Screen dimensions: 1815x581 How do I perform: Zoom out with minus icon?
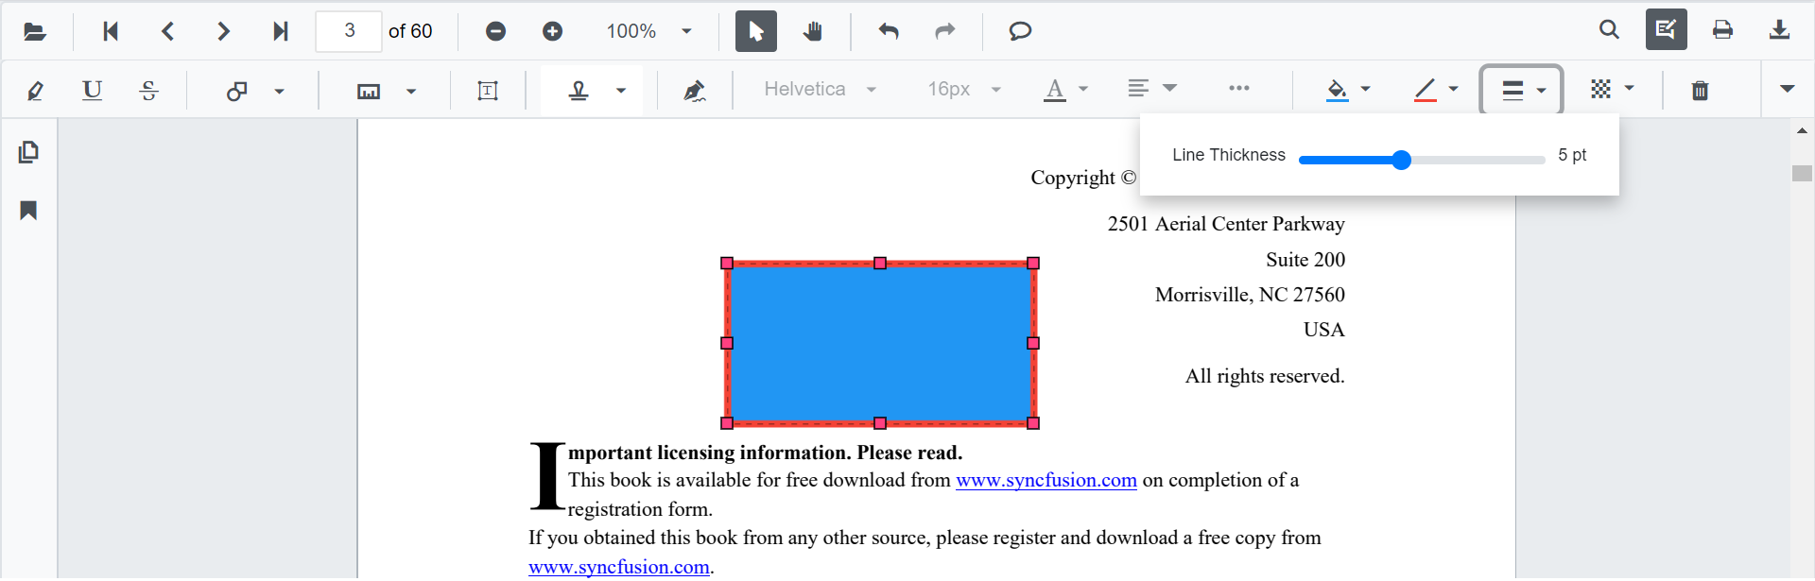tap(495, 31)
